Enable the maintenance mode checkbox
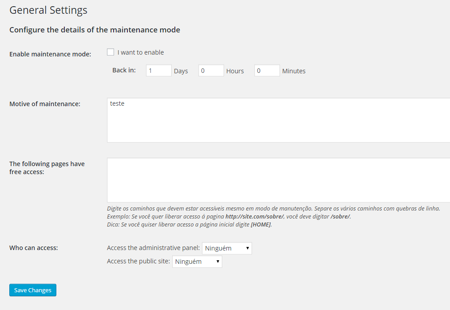The height and width of the screenshot is (310, 450). click(111, 52)
